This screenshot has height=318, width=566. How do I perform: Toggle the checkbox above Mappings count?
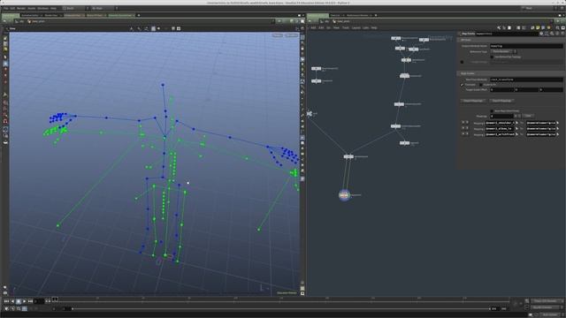point(492,111)
